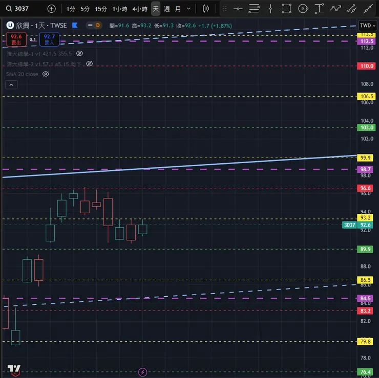Select the rightmost extended line tool
This screenshot has height=378, width=379.
pyautogui.click(x=368, y=9)
